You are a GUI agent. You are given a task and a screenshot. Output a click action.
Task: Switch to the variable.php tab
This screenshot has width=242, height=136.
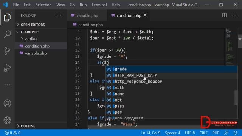87,15
